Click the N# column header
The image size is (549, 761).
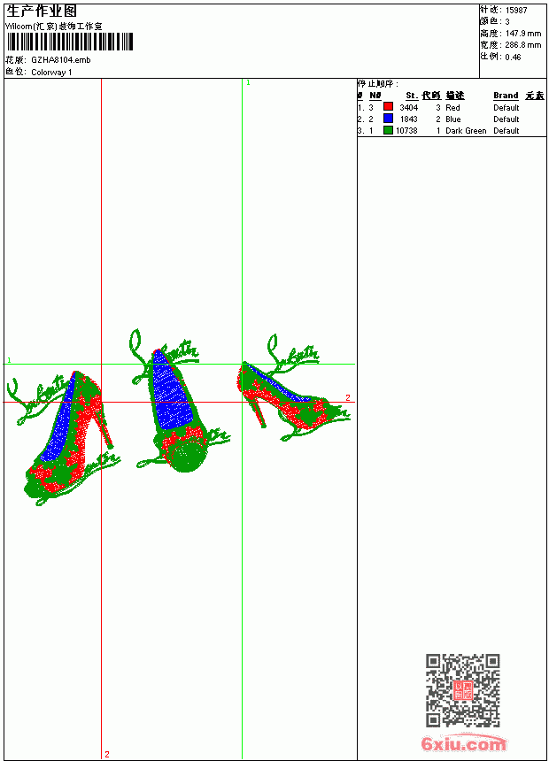tap(375, 96)
